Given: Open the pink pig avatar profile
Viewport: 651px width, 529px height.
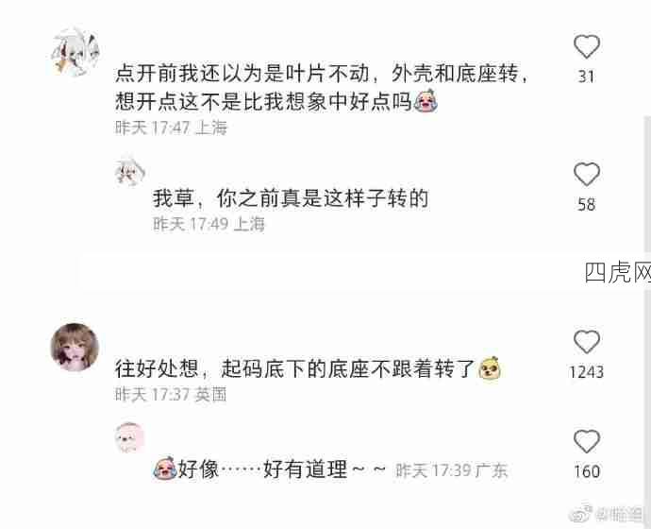Looking at the screenshot, I should [x=129, y=437].
